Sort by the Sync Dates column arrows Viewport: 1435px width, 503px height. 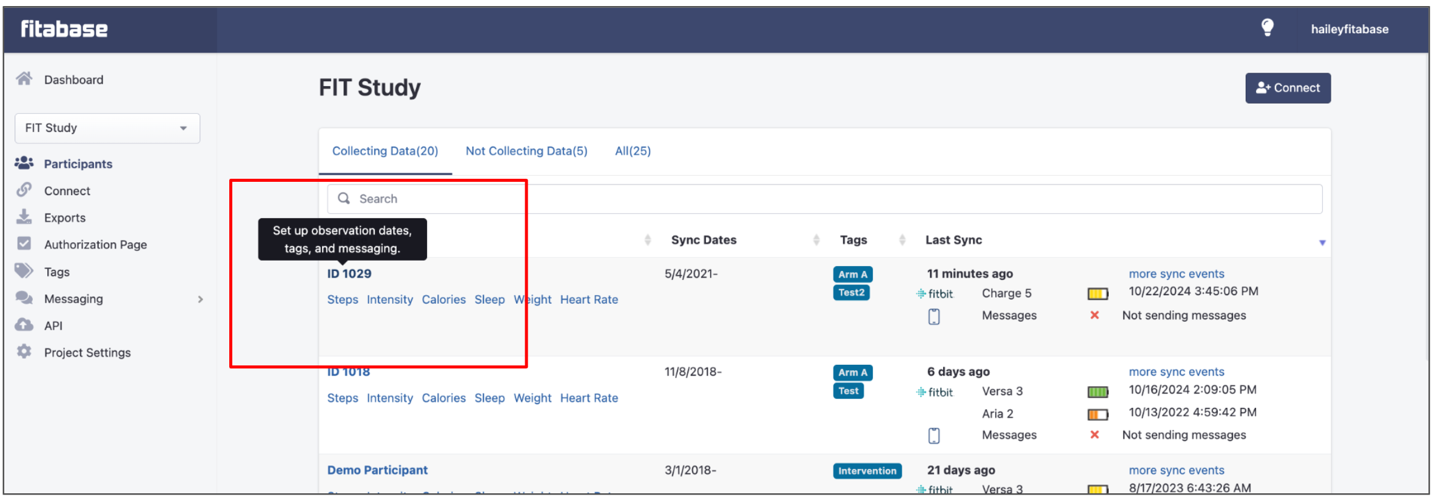(816, 240)
